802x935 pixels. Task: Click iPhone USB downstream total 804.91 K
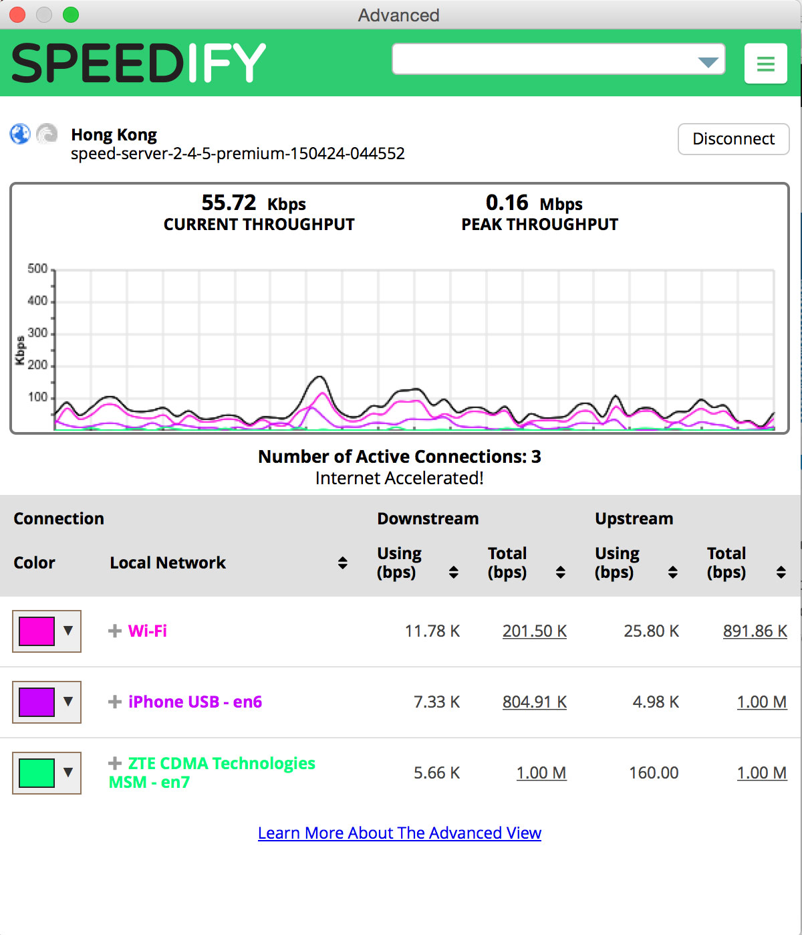coord(535,702)
